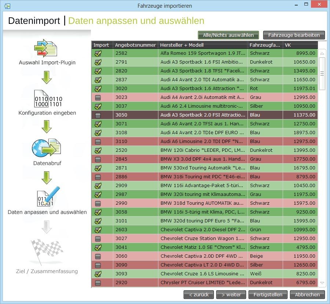Select Alfa Romeo 159 Sportwagon row
Screen dimensions: 330x304
coord(204,53)
